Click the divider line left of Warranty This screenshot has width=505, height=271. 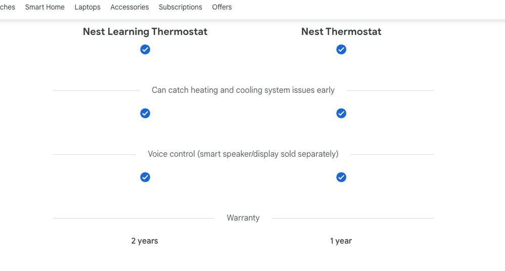pyautogui.click(x=133, y=218)
